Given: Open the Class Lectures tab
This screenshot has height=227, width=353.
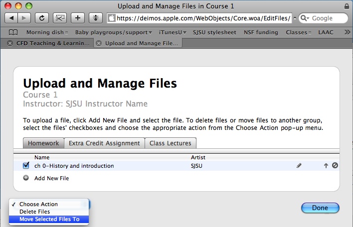Looking at the screenshot, I should [171, 143].
